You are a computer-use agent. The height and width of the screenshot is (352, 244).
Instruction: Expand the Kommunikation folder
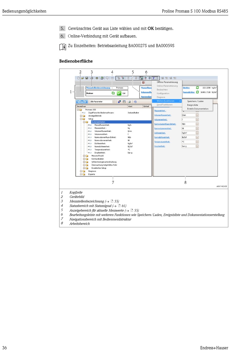[x=84, y=159]
